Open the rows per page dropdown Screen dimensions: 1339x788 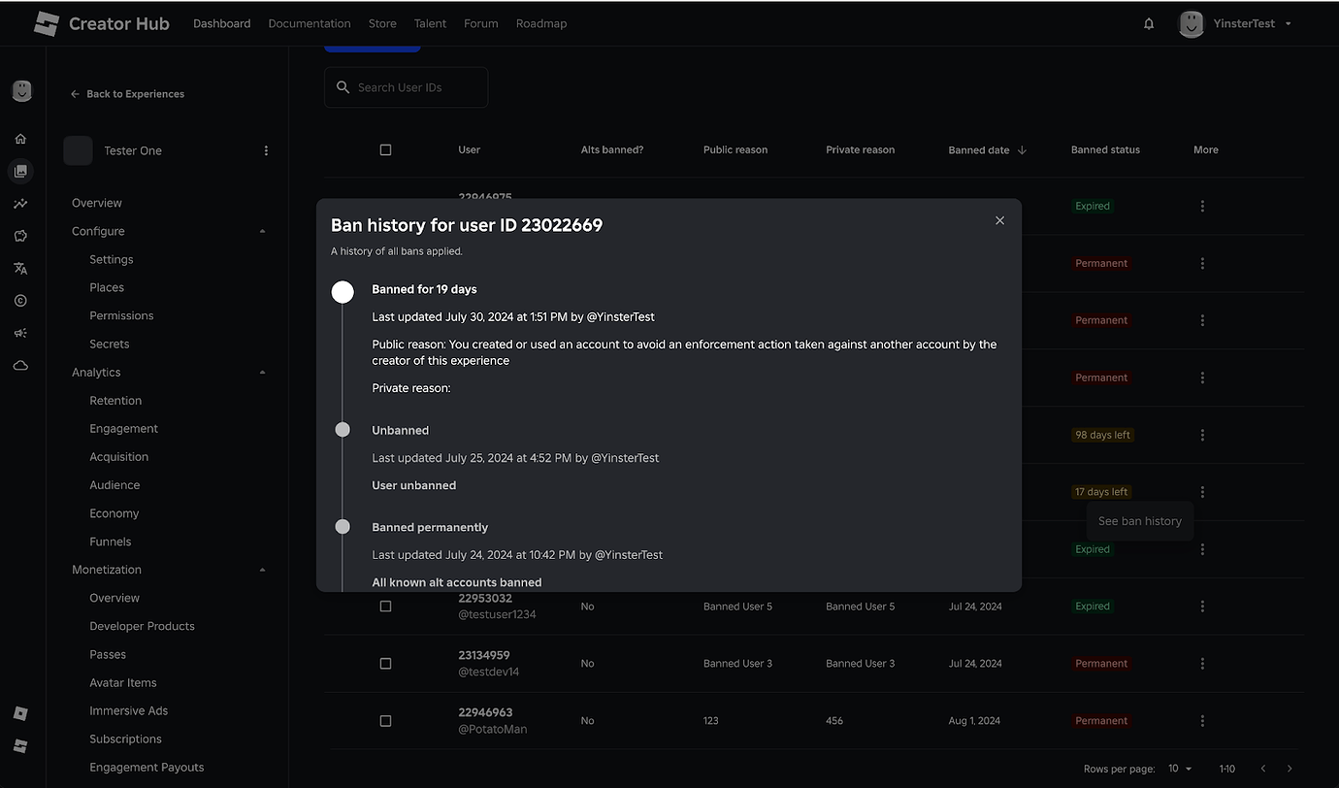coord(1179,768)
